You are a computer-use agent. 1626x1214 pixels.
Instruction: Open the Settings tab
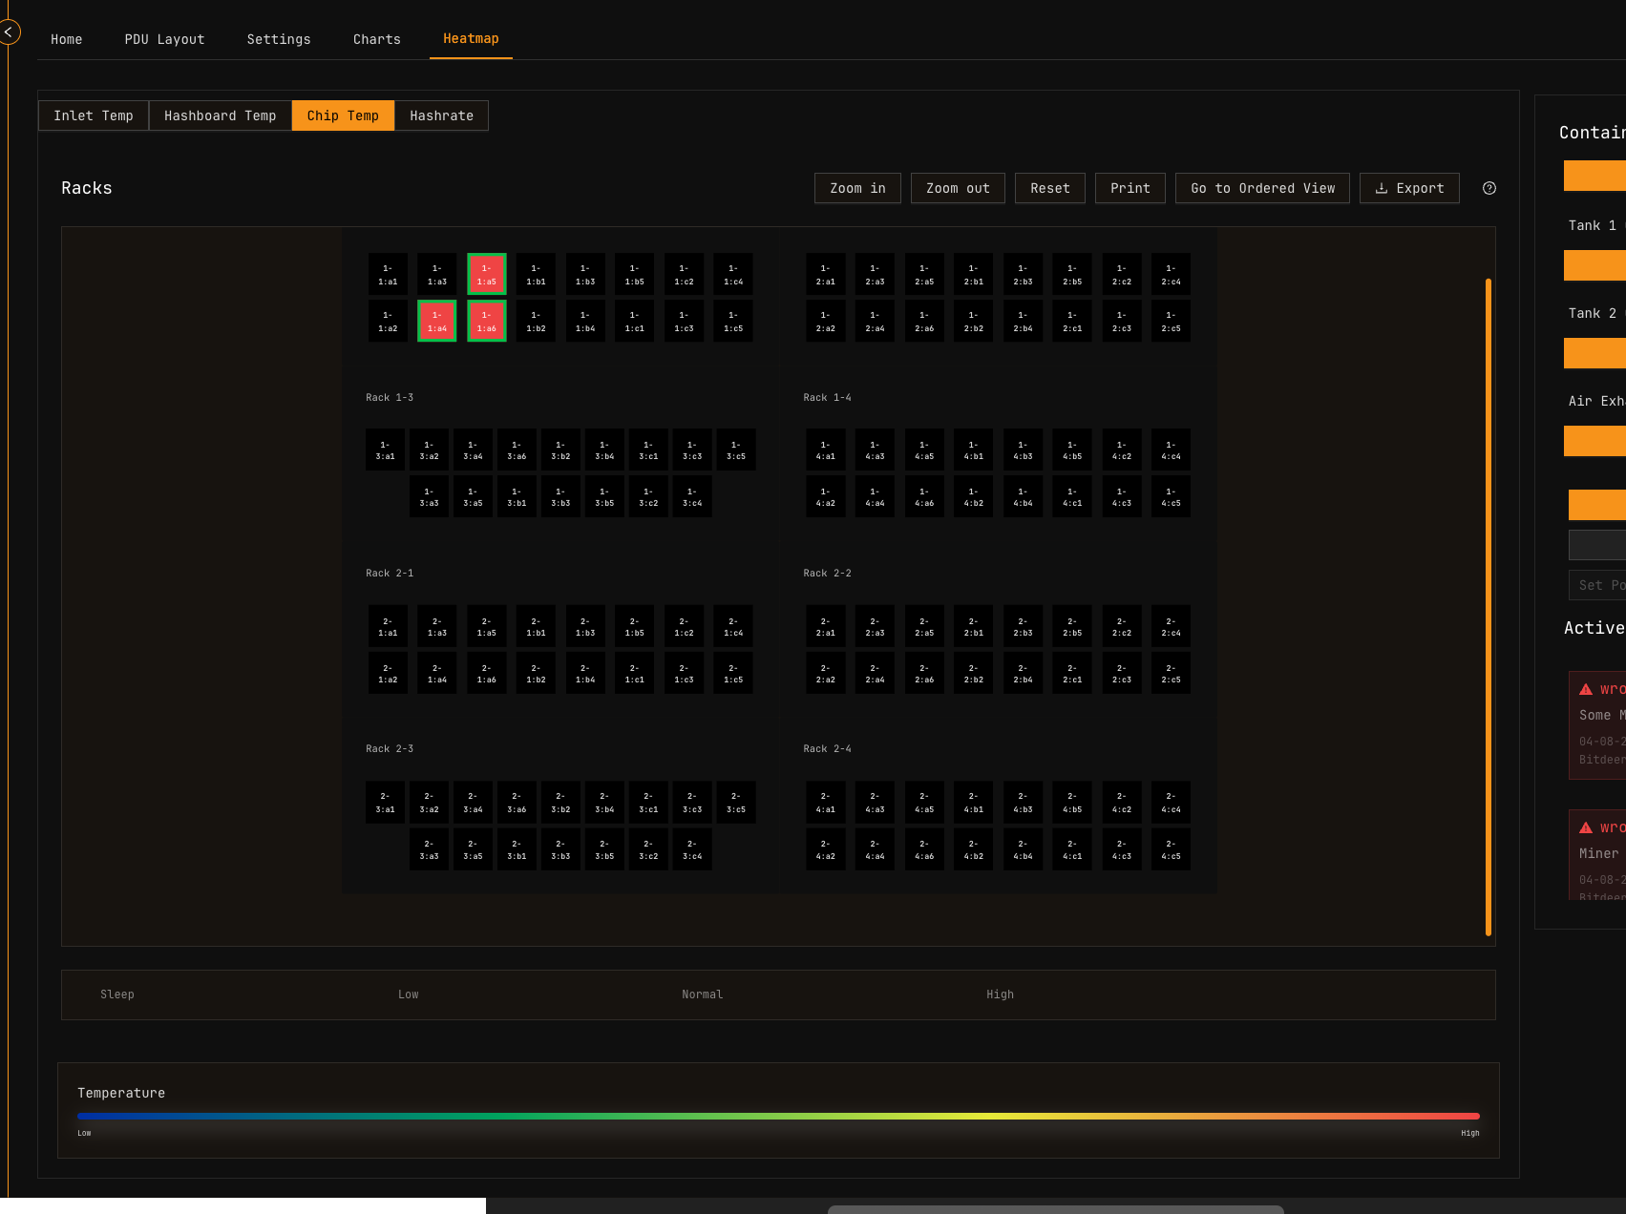278,39
